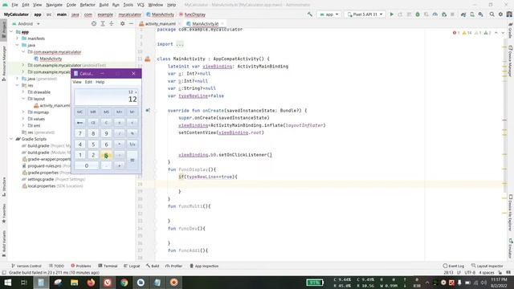
Task: Click the gutter icon beside class MainActivity
Action: click(x=148, y=59)
